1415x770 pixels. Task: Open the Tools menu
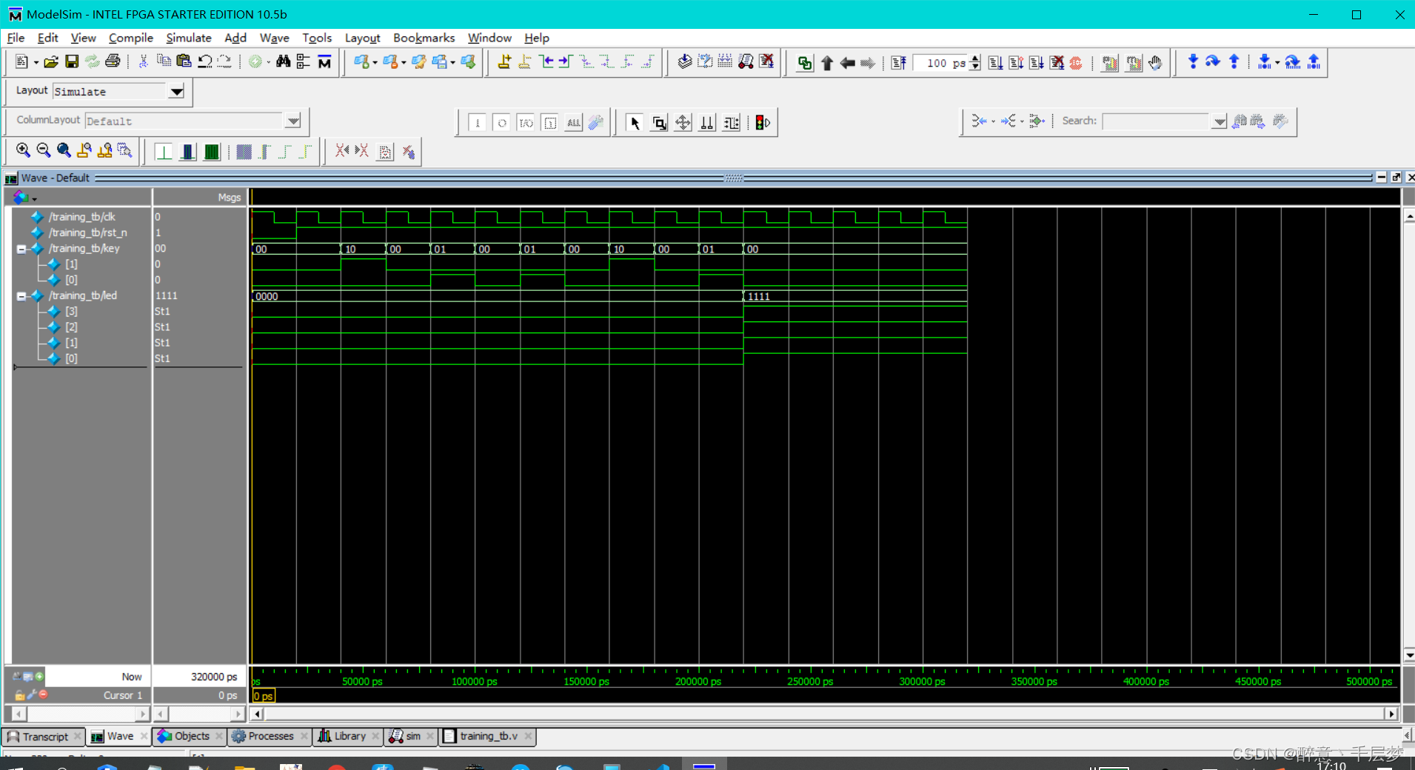click(316, 38)
